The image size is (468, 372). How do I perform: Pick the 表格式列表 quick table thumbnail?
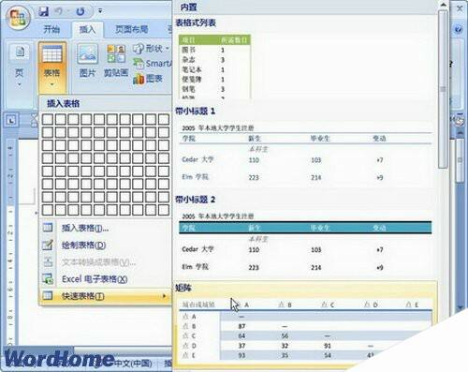214,67
